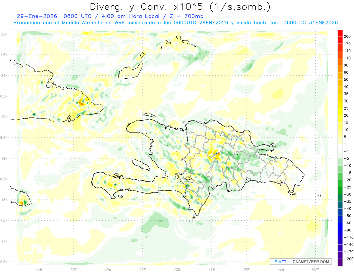The width and height of the screenshot is (354, 273).
Task: Click the 6.5N latitude label
Action: point(4,262)
